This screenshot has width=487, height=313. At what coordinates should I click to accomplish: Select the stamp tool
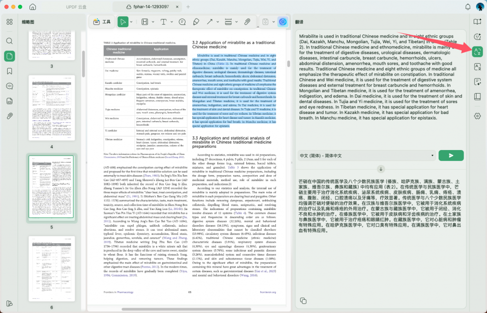click(x=228, y=22)
